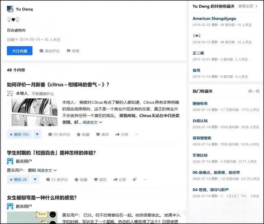Viewport: 264px width, 224px height.
Task: Open more options on Citrus answer
Action: coord(137,134)
